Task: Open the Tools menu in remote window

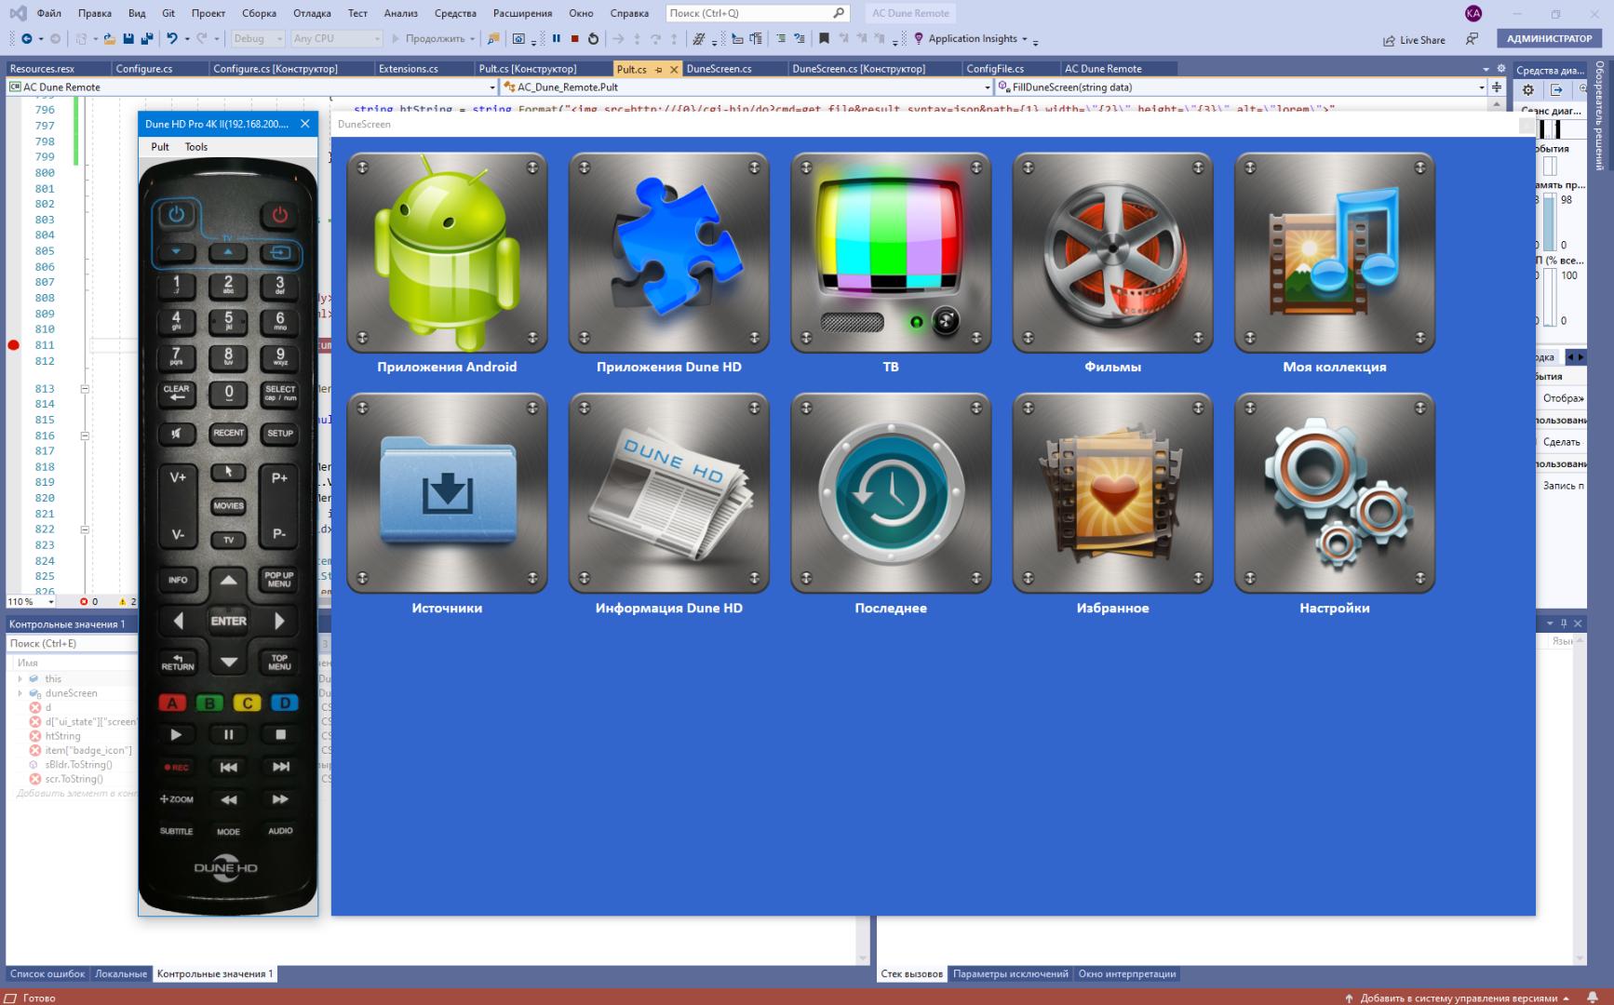Action: [x=195, y=147]
